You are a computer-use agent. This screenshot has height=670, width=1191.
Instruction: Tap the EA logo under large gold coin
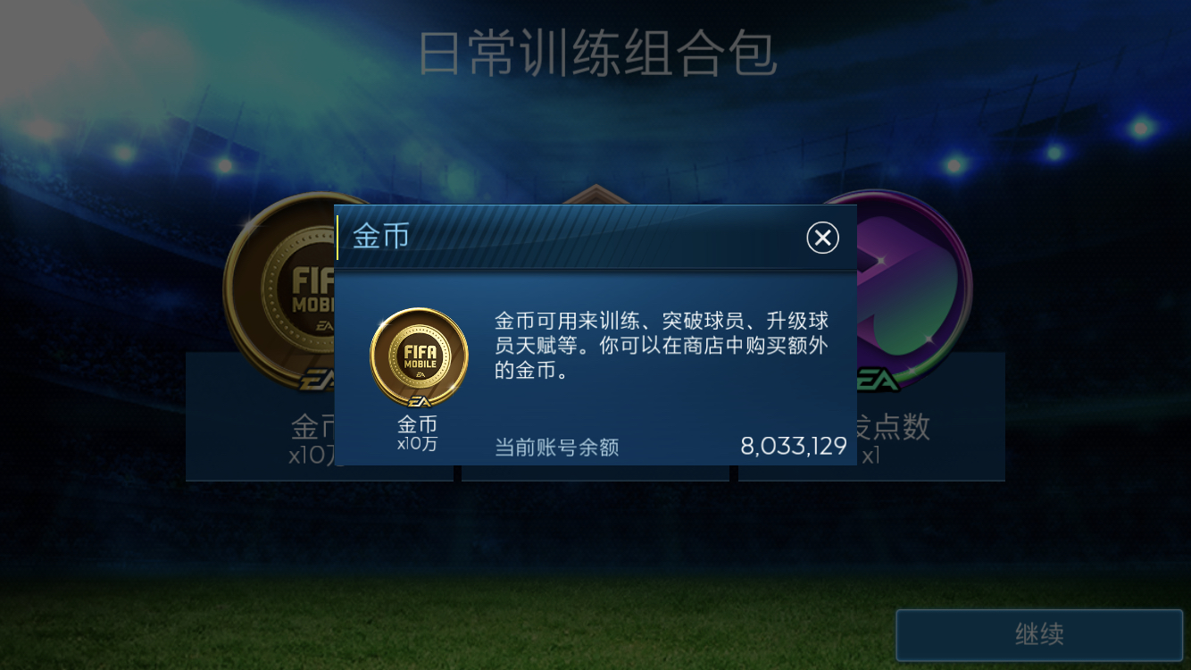pos(315,381)
